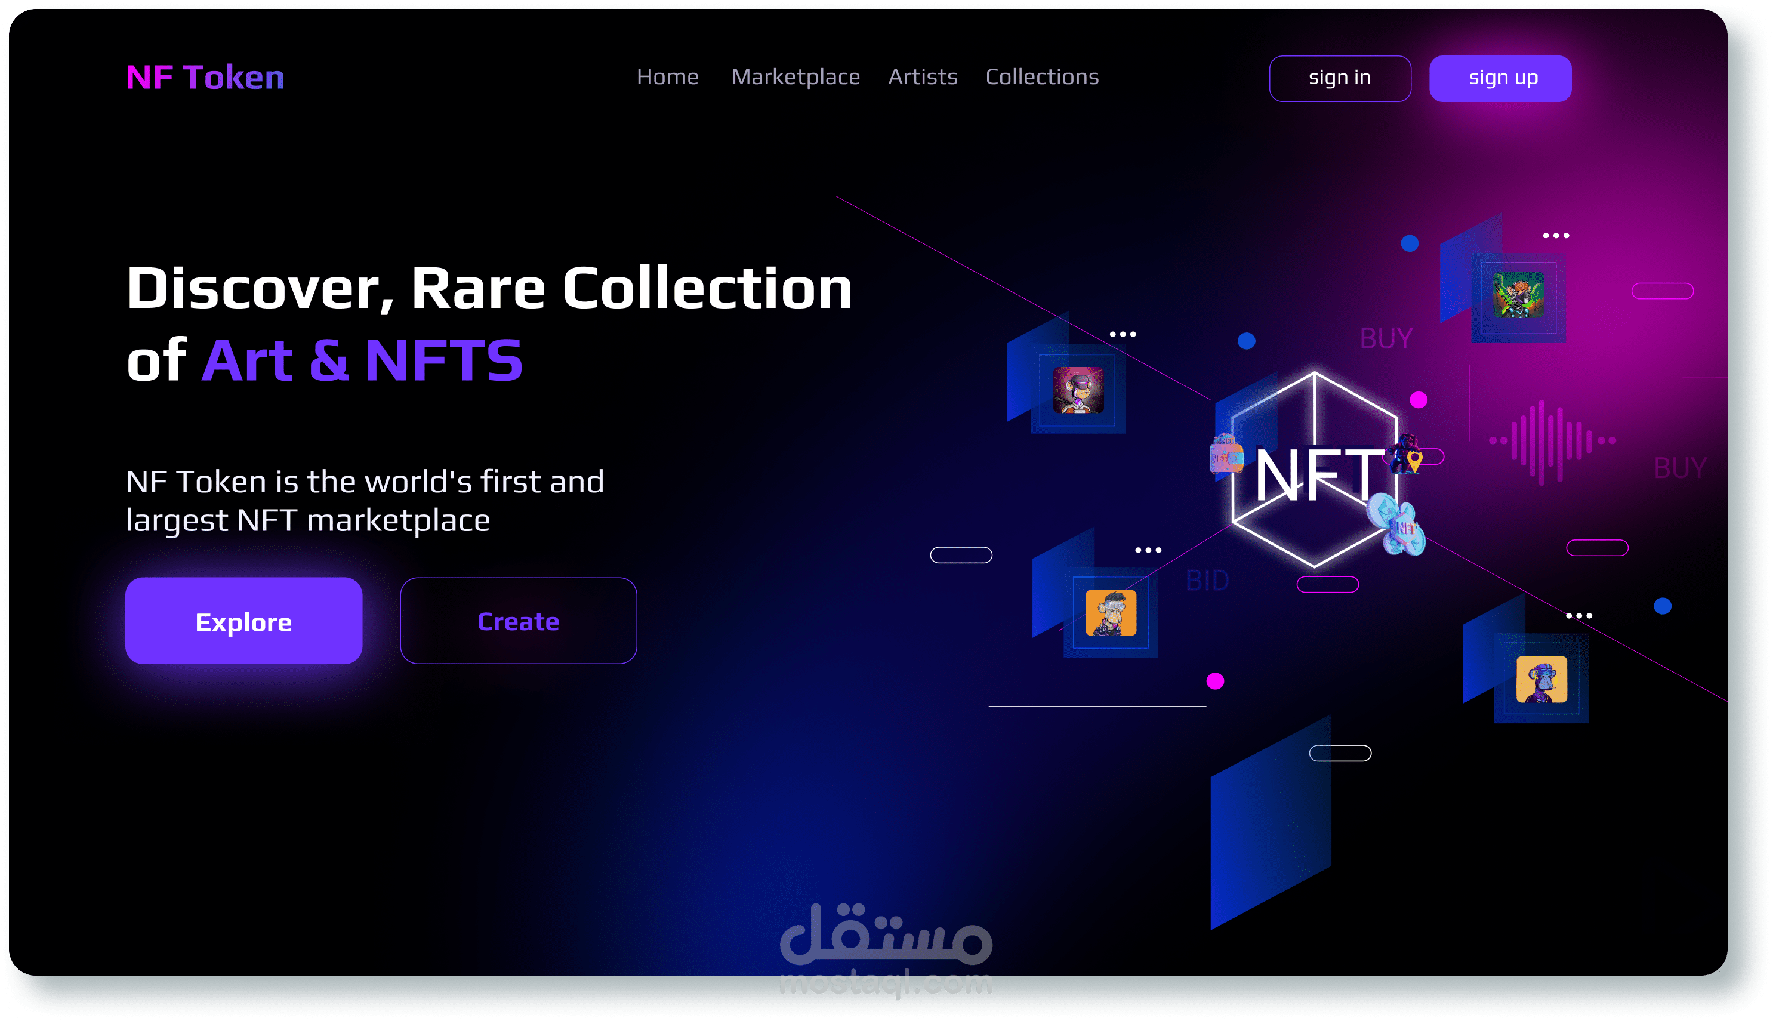Open the Home nav link

(x=667, y=77)
